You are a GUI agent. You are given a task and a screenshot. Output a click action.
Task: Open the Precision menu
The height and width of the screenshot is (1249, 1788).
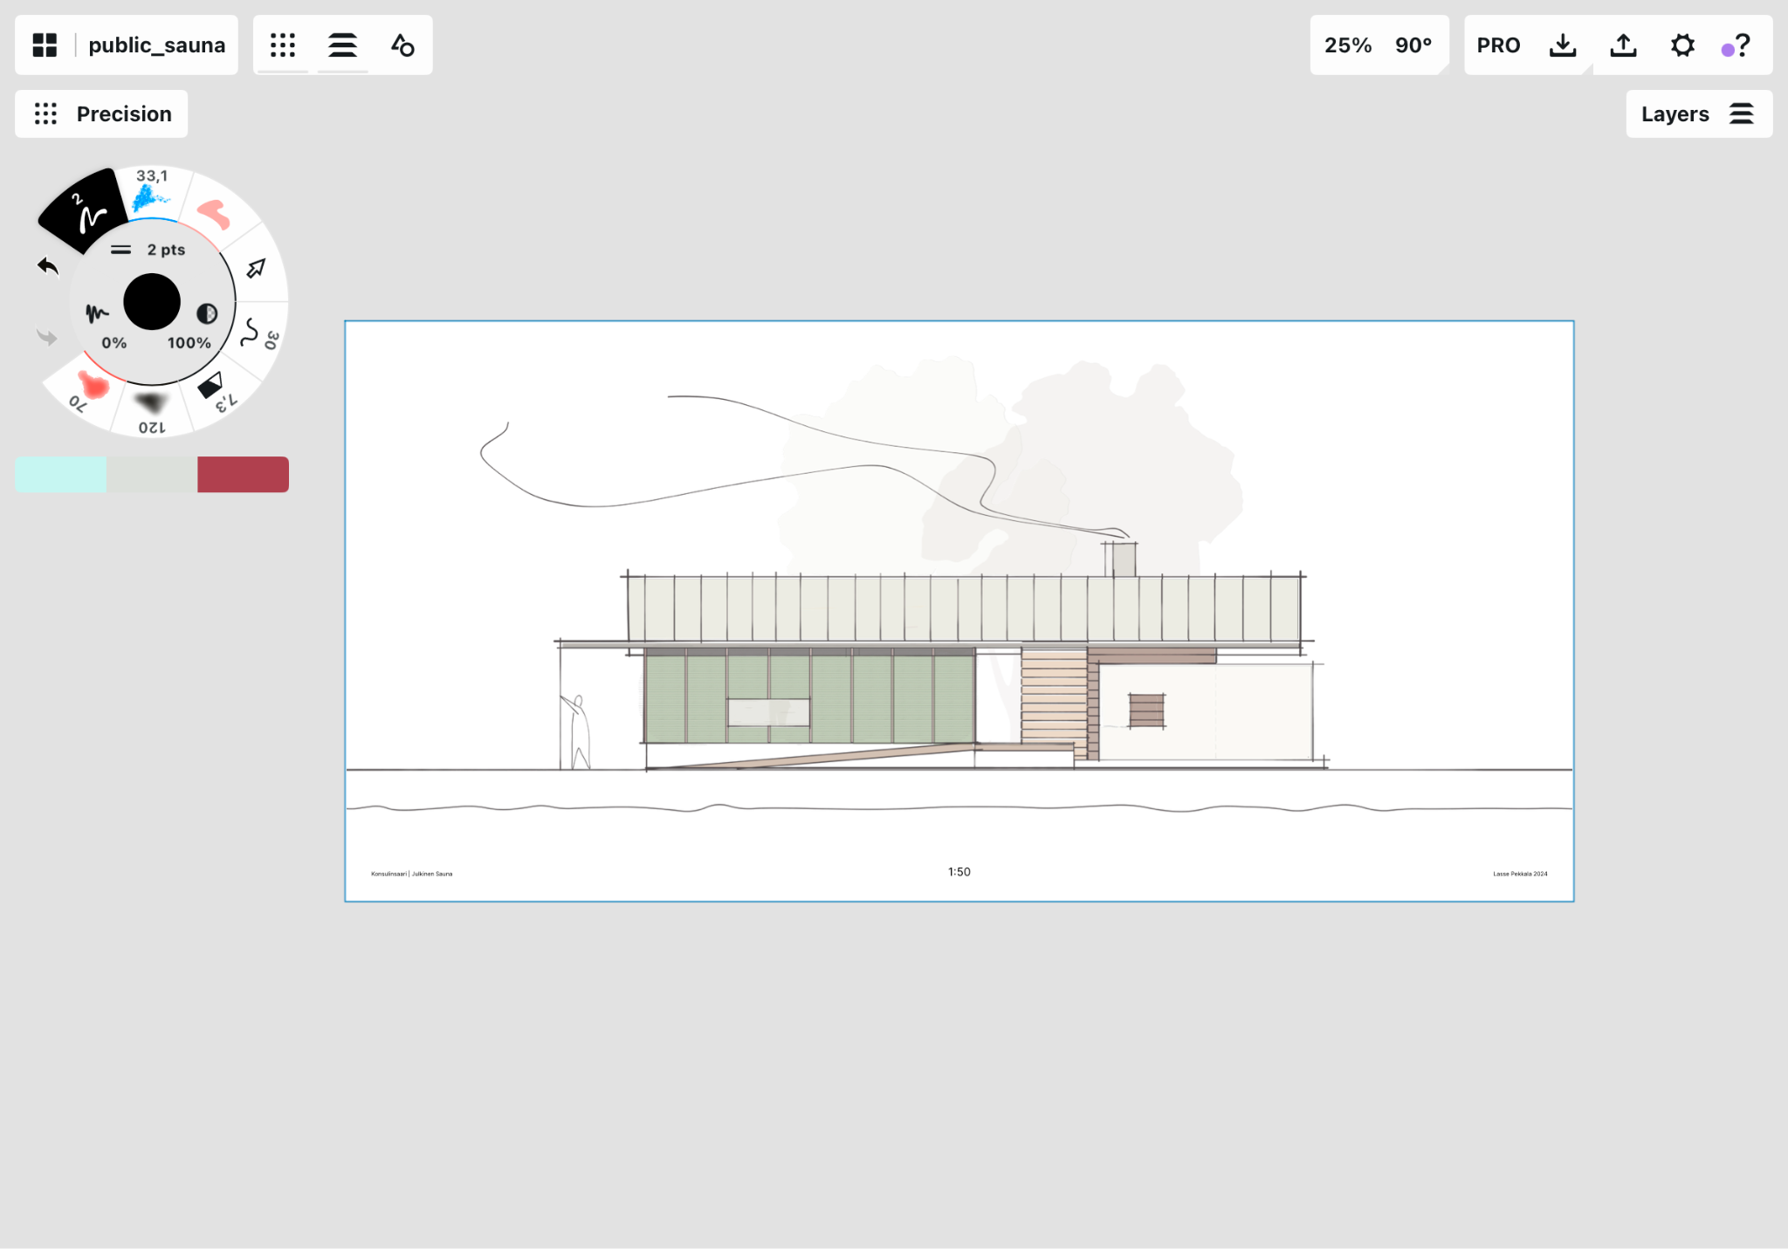pyautogui.click(x=101, y=113)
